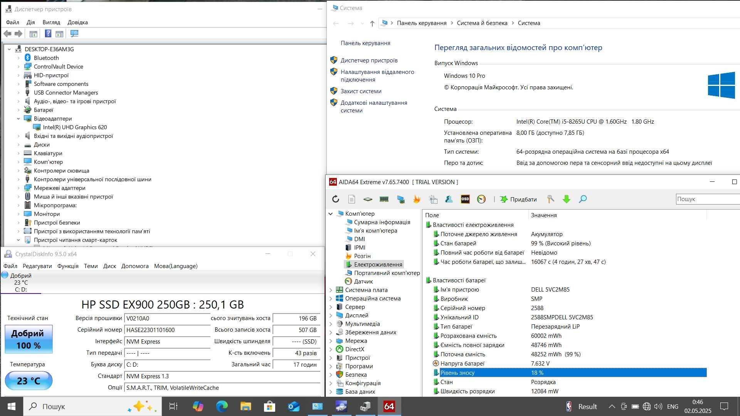
Task: Select the C: D: disk tab in CrystalDiskInfo
Action: click(x=21, y=283)
